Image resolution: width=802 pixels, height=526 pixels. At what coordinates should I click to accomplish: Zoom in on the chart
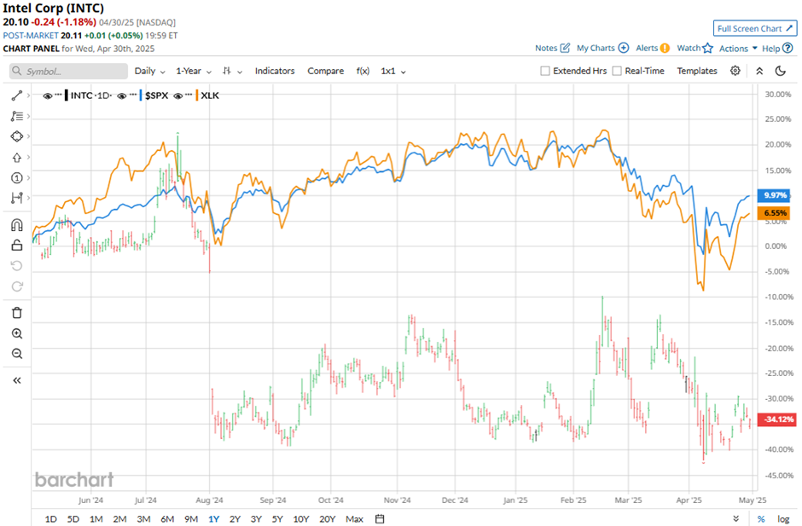point(17,333)
